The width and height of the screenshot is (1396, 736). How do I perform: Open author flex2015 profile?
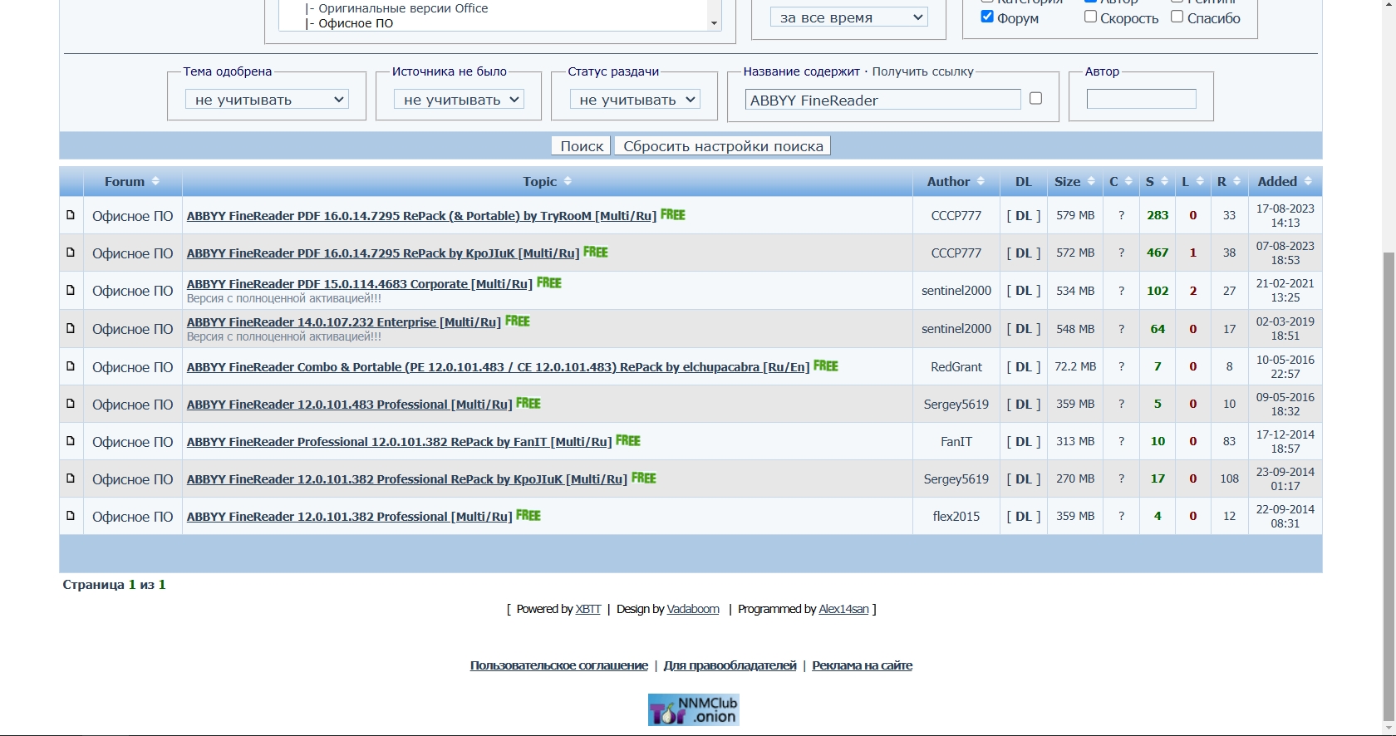pyautogui.click(x=956, y=516)
